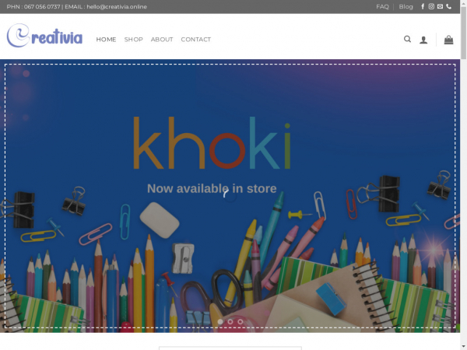Click the khoki banner heading
This screenshot has width=467, height=350.
pyautogui.click(x=212, y=143)
